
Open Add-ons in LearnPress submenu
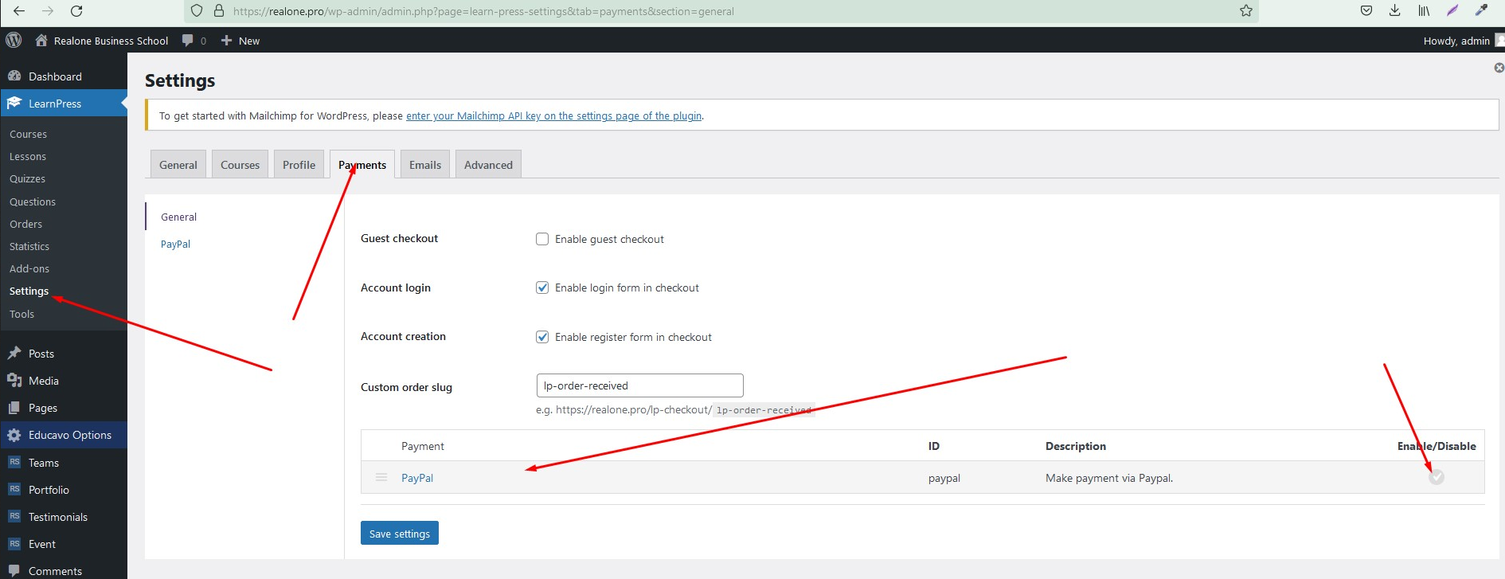(29, 269)
